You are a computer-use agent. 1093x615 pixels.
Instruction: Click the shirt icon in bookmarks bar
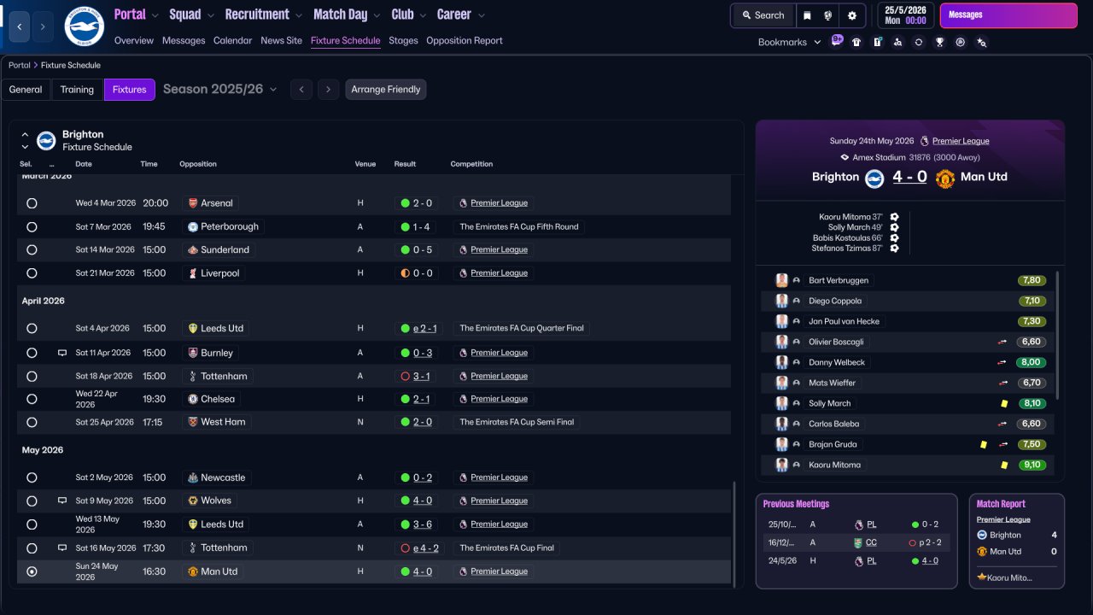point(856,42)
